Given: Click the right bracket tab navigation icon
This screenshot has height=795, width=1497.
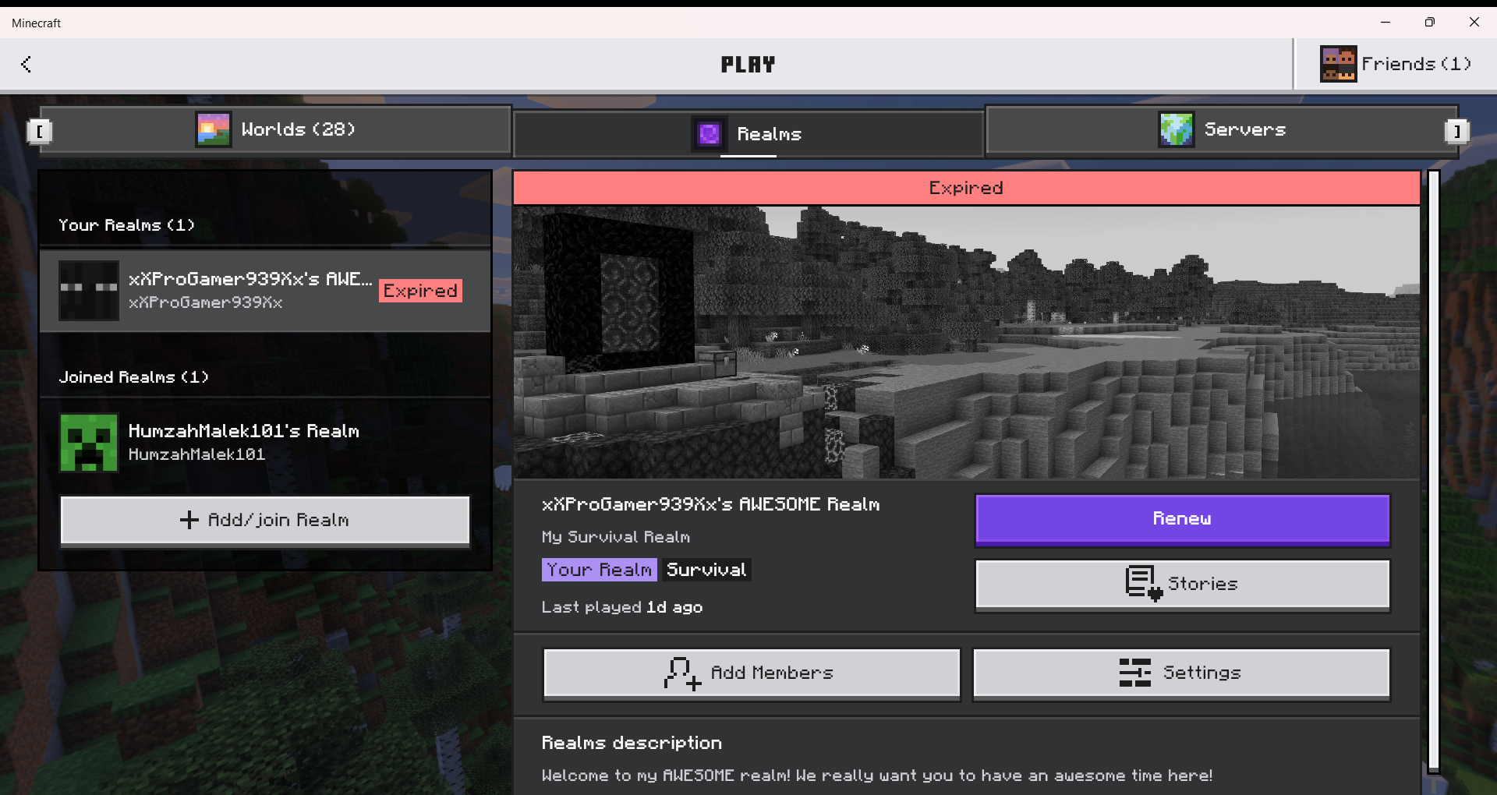Looking at the screenshot, I should point(1456,131).
